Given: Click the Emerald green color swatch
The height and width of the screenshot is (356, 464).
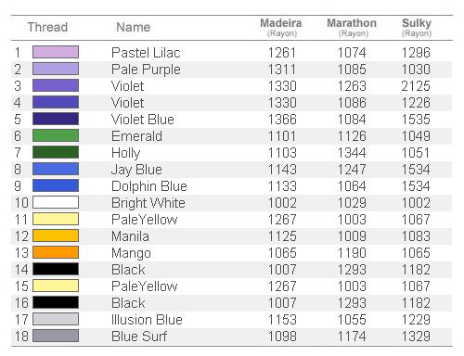Looking at the screenshot, I should tap(56, 135).
